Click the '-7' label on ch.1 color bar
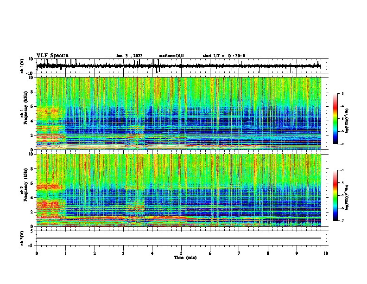The height and width of the screenshot is (284, 367). pos(342,144)
